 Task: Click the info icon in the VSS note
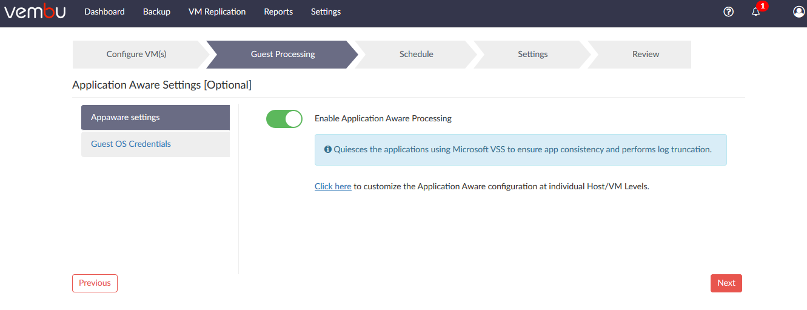328,149
